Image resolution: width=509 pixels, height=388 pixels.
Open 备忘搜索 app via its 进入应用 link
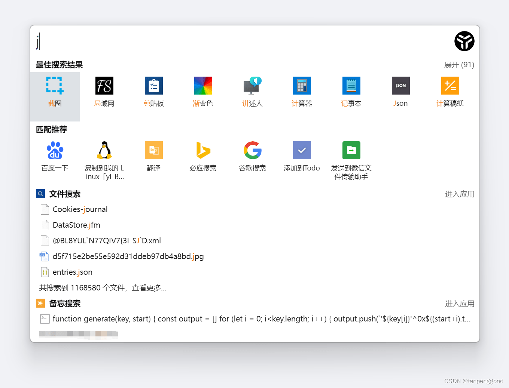pyautogui.click(x=460, y=304)
